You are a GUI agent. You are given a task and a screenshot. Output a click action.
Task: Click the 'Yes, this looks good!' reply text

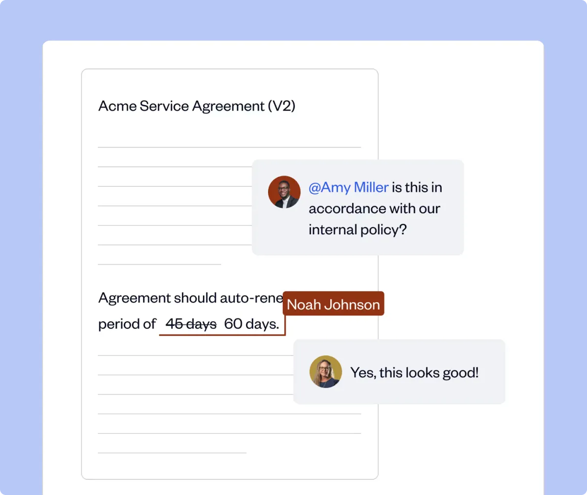414,373
